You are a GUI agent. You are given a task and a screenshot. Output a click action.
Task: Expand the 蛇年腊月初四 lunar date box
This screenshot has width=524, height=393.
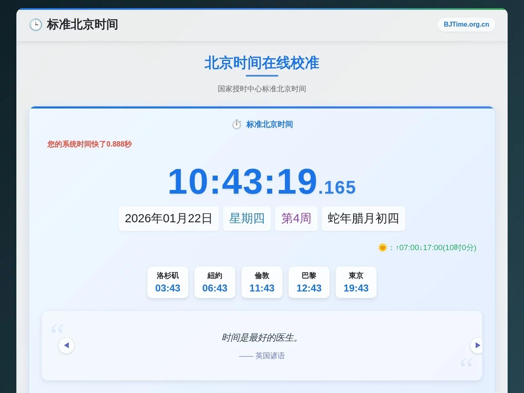tap(363, 219)
